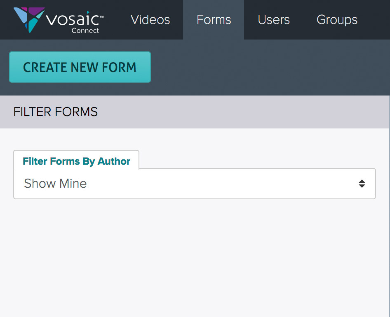
Task: Go to the Users tab
Action: tap(274, 20)
